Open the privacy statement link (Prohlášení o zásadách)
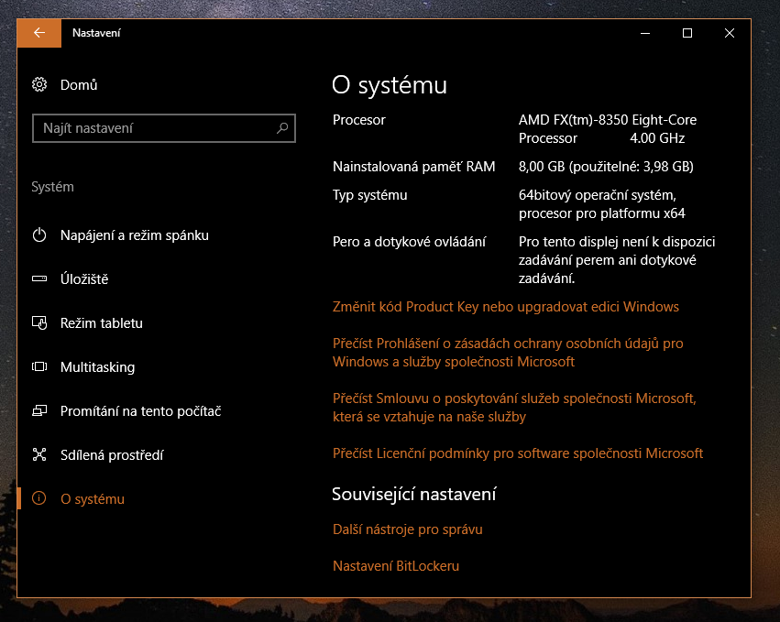 tap(508, 353)
